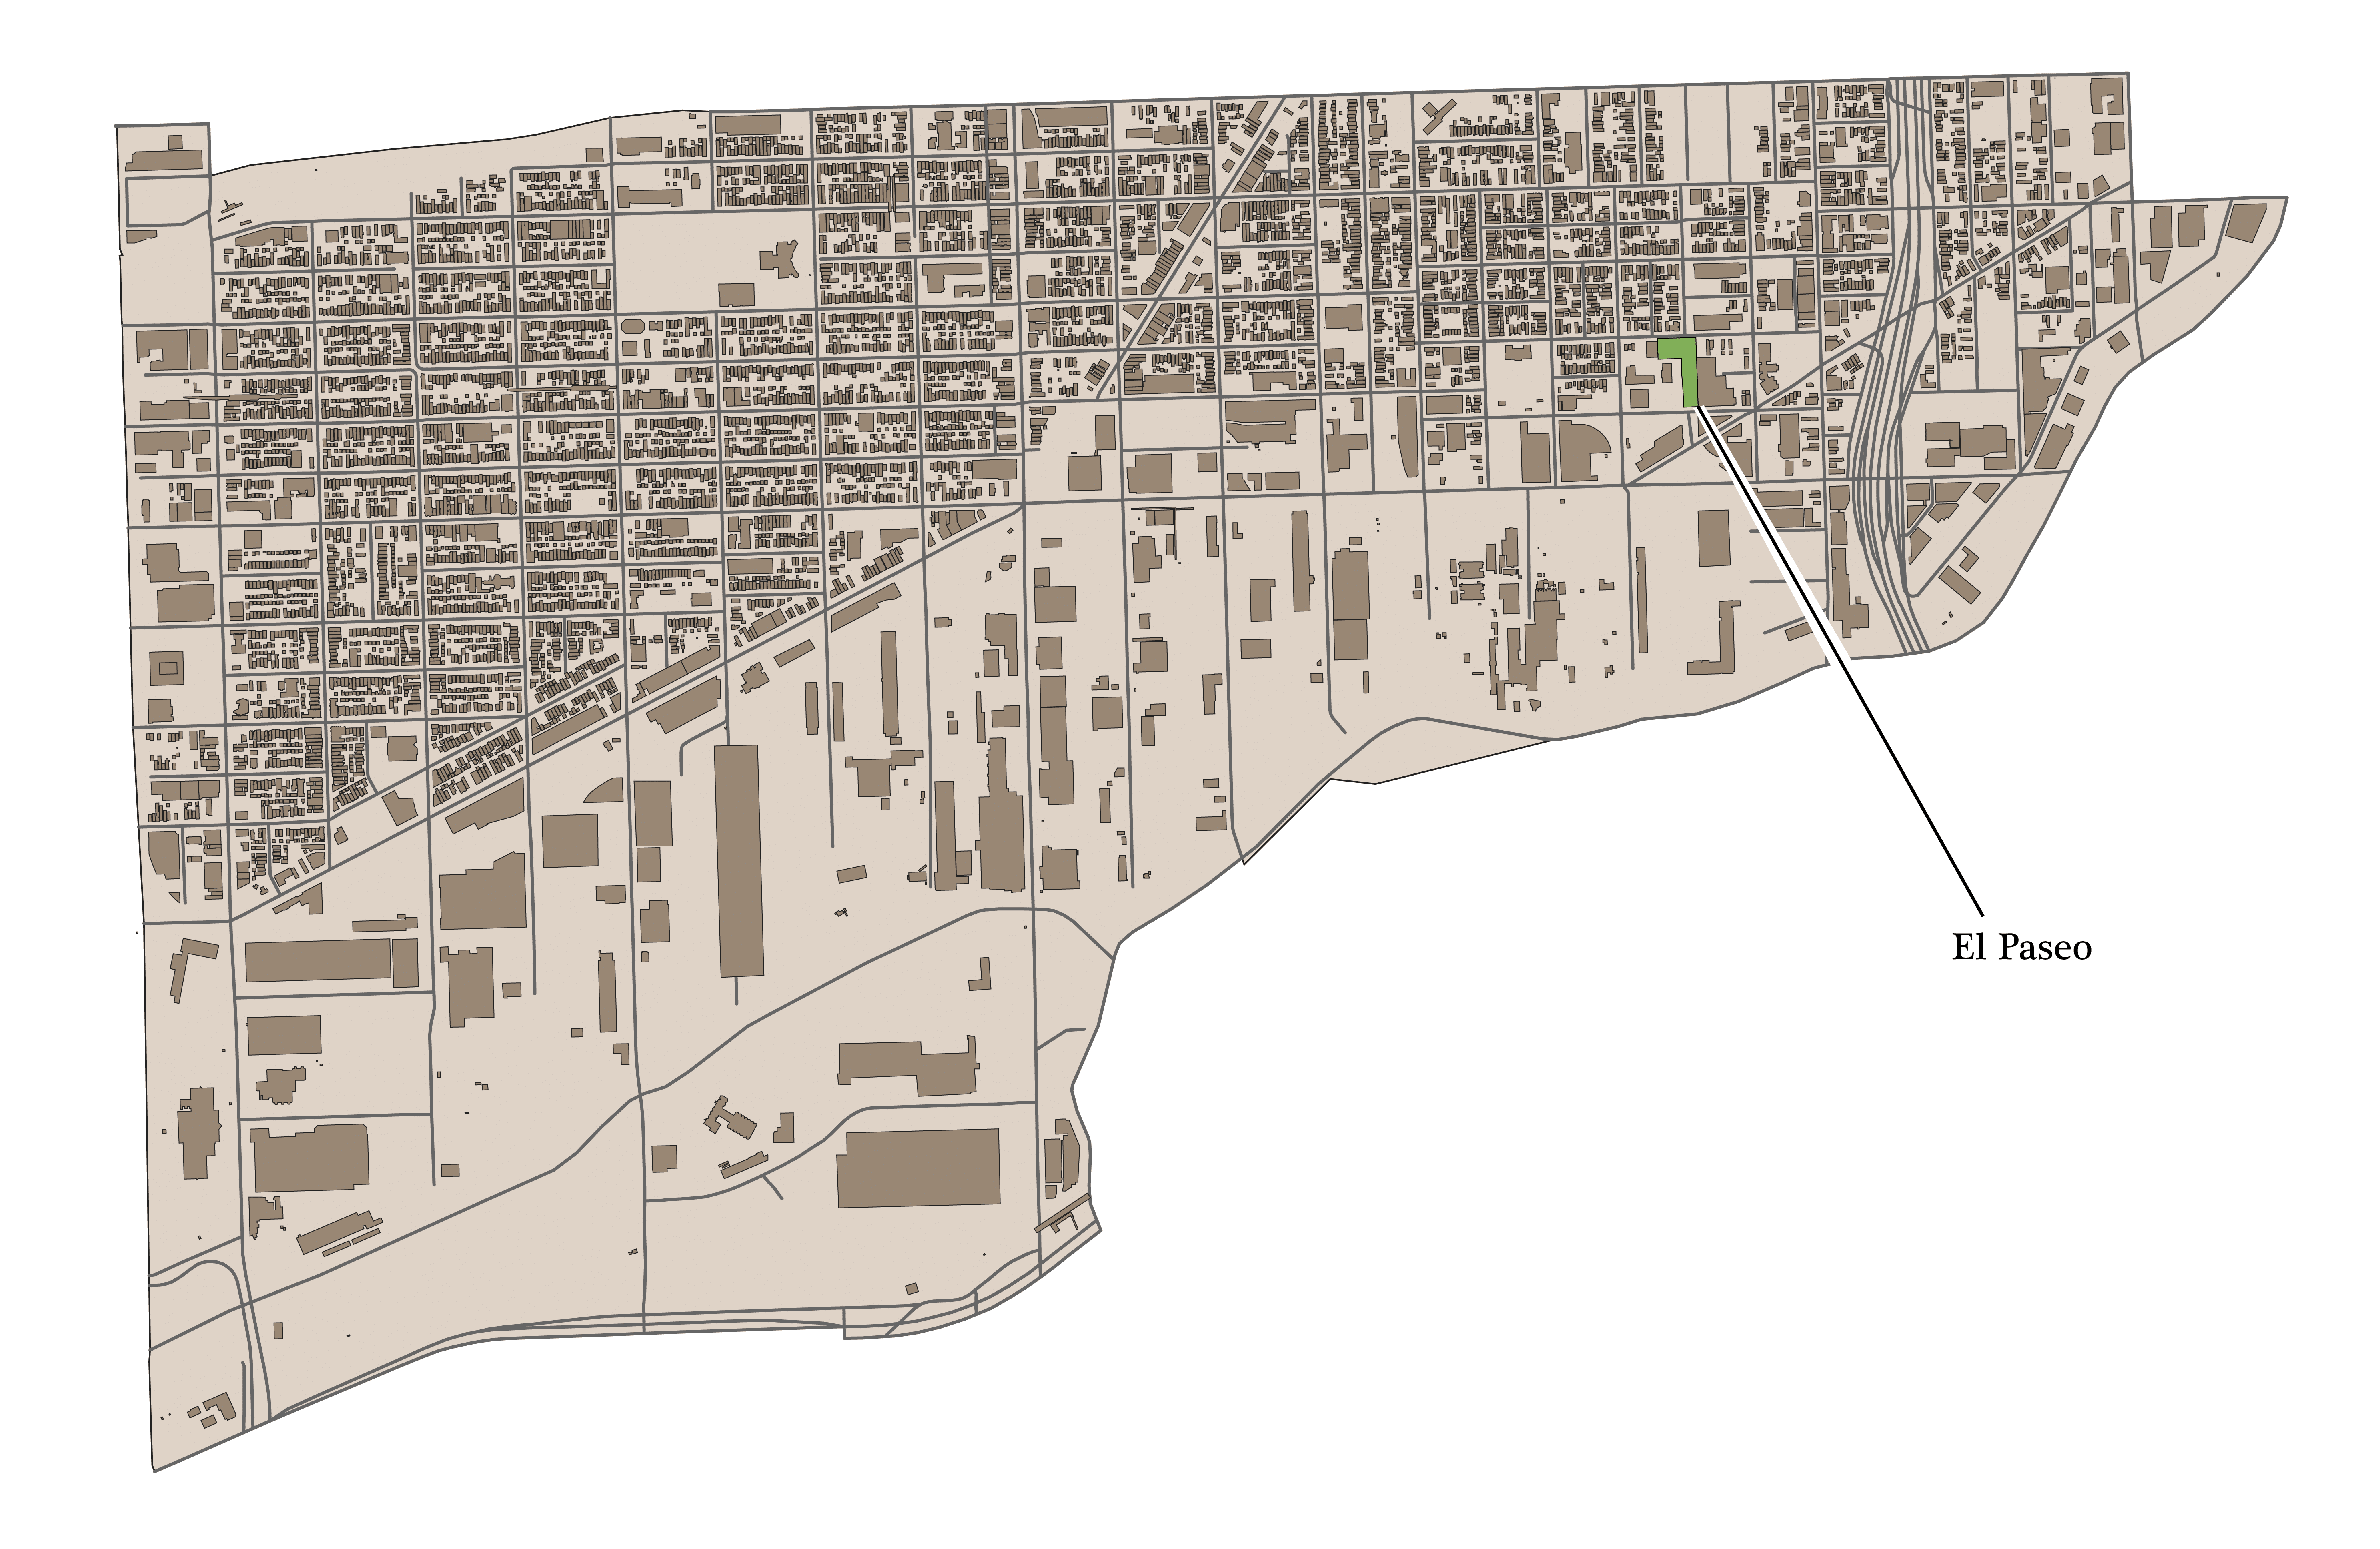The image size is (2380, 1549).
Task: Click the El Paseo label text
Action: pyautogui.click(x=2021, y=947)
